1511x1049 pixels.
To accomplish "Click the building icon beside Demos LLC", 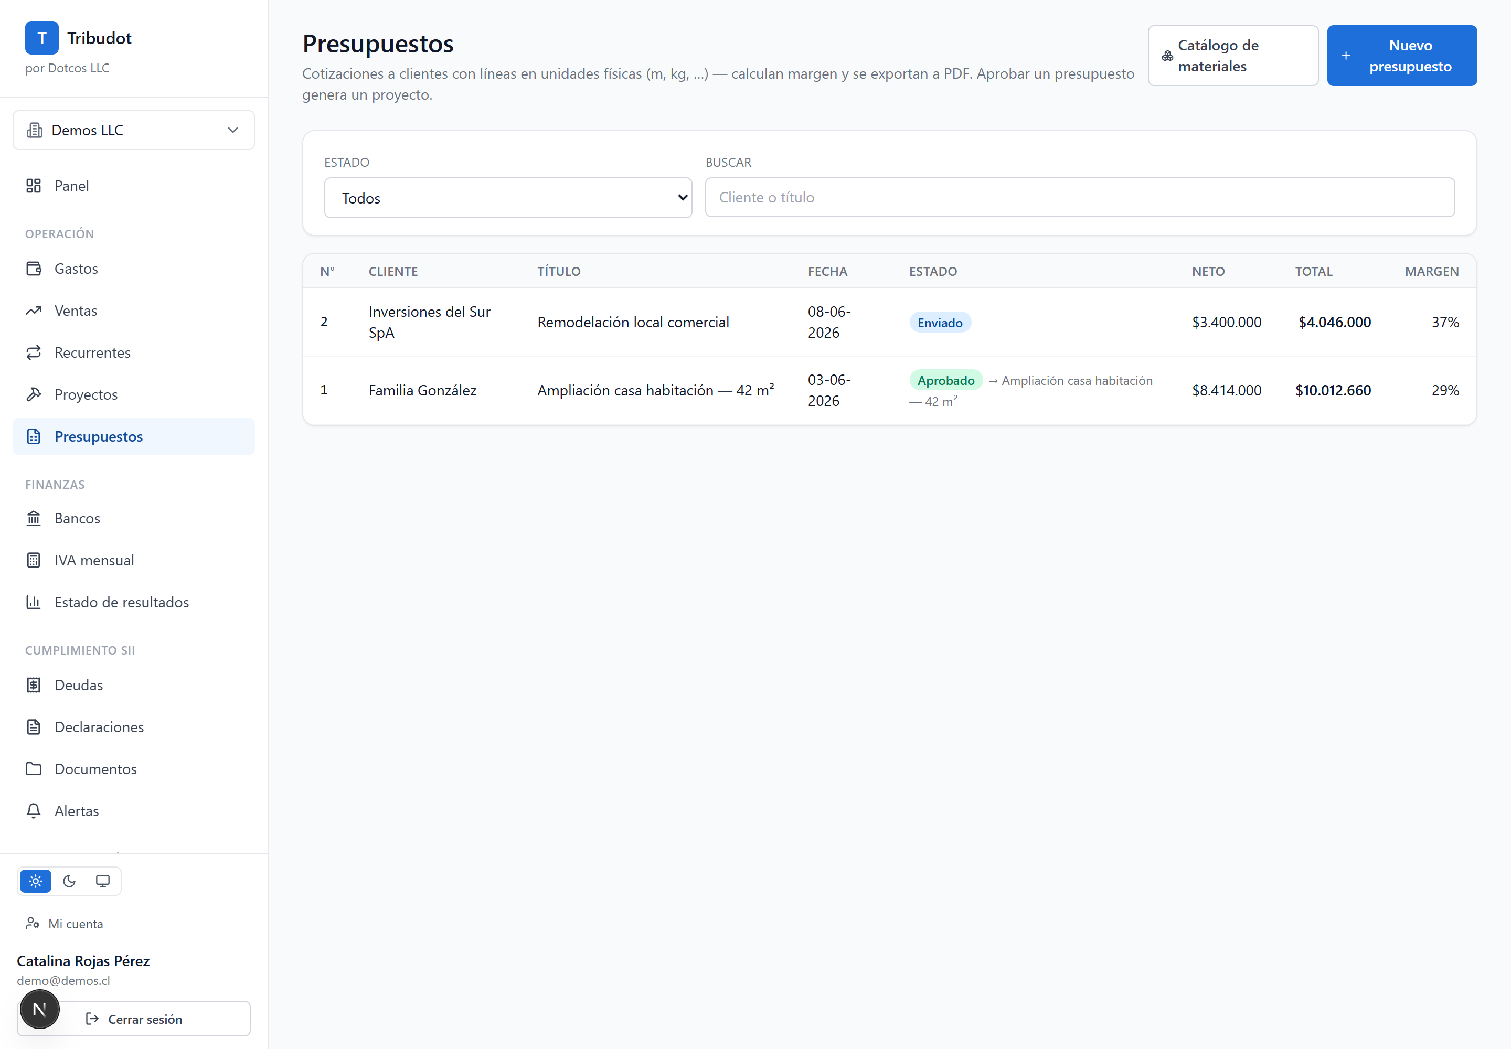I will (x=34, y=130).
